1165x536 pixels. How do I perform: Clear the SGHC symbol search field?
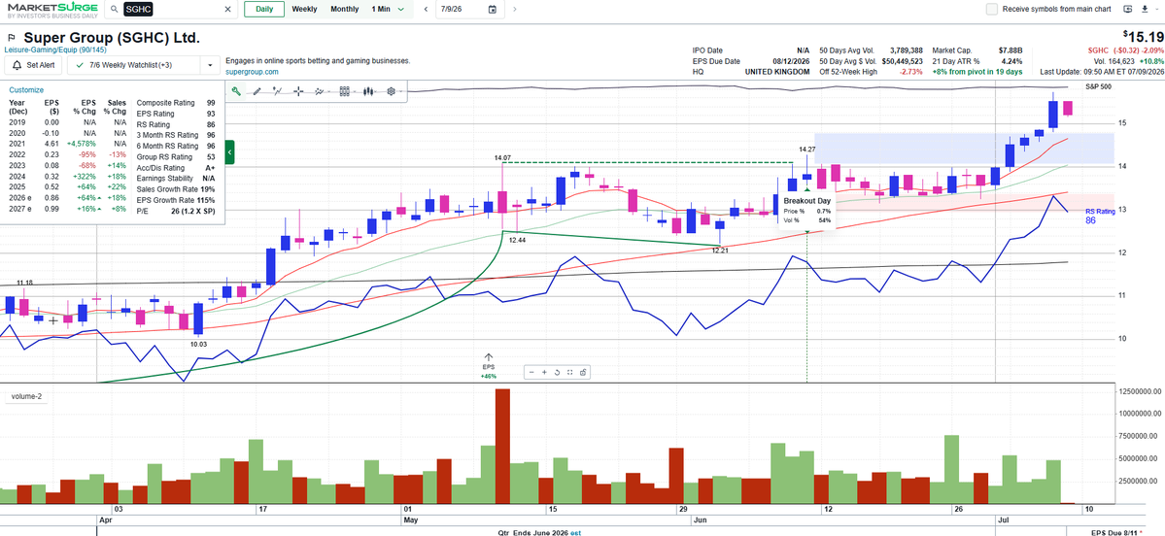228,9
